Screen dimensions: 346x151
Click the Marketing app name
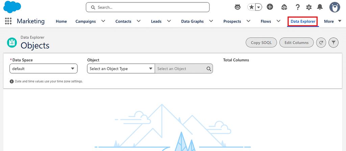(31, 21)
